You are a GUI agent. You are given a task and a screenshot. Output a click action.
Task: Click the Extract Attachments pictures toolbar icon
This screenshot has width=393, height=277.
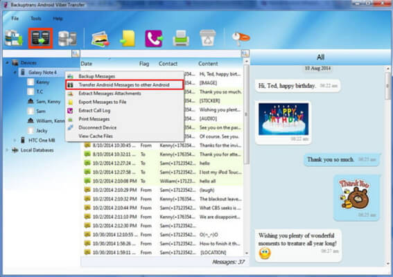101,39
